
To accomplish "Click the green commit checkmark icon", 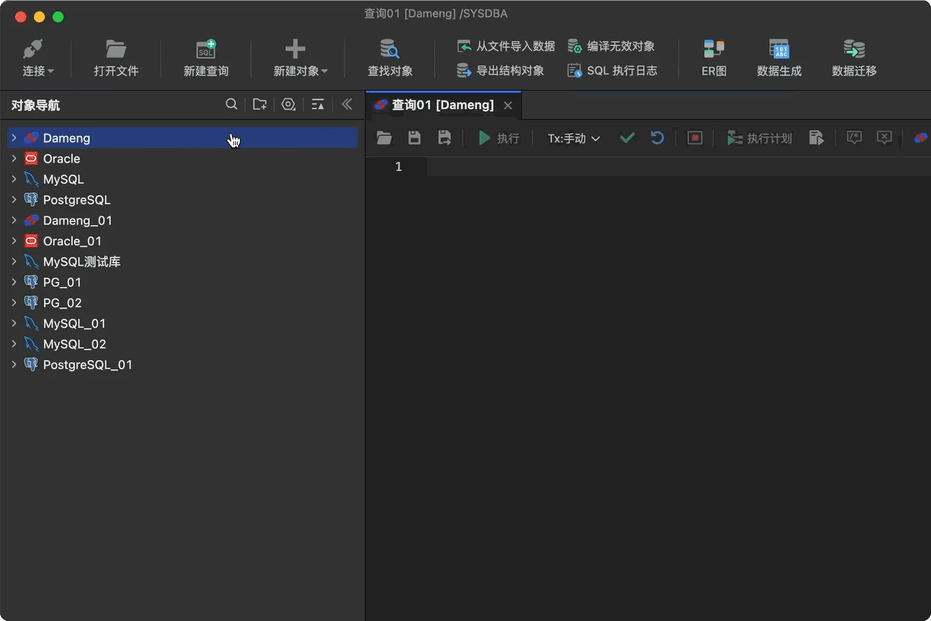I will pyautogui.click(x=627, y=138).
